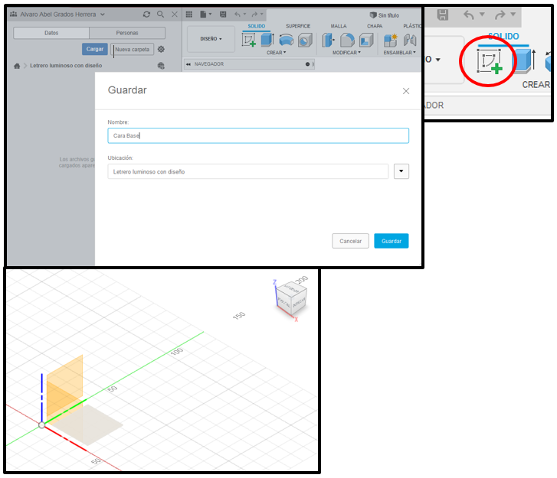Open the Alvaro Abel Grados Herrera dropdown
This screenshot has height=478, width=557.
[57, 15]
